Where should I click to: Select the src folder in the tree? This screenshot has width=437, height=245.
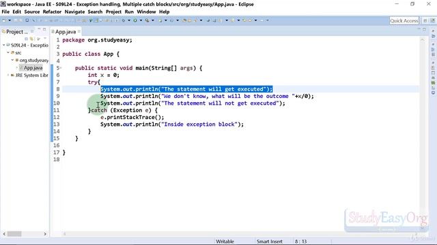18,52
